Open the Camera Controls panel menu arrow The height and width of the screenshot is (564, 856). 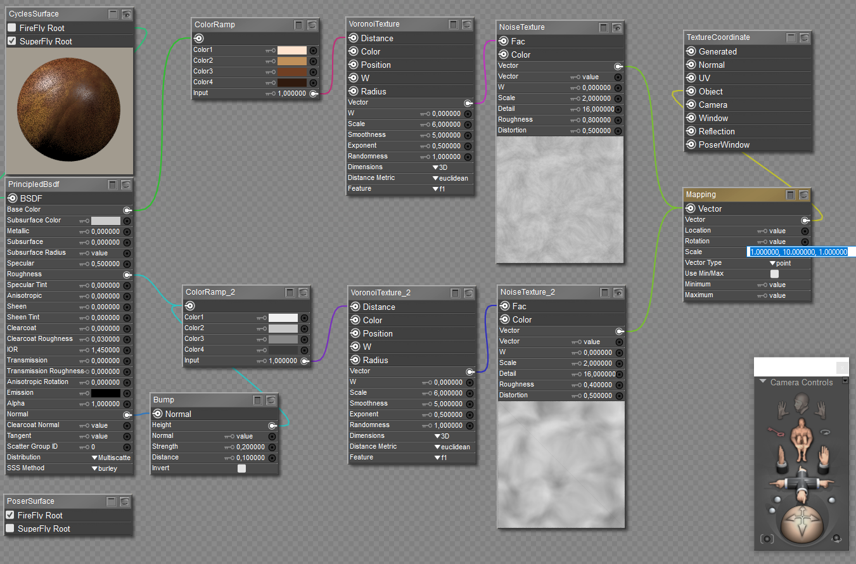point(845,381)
